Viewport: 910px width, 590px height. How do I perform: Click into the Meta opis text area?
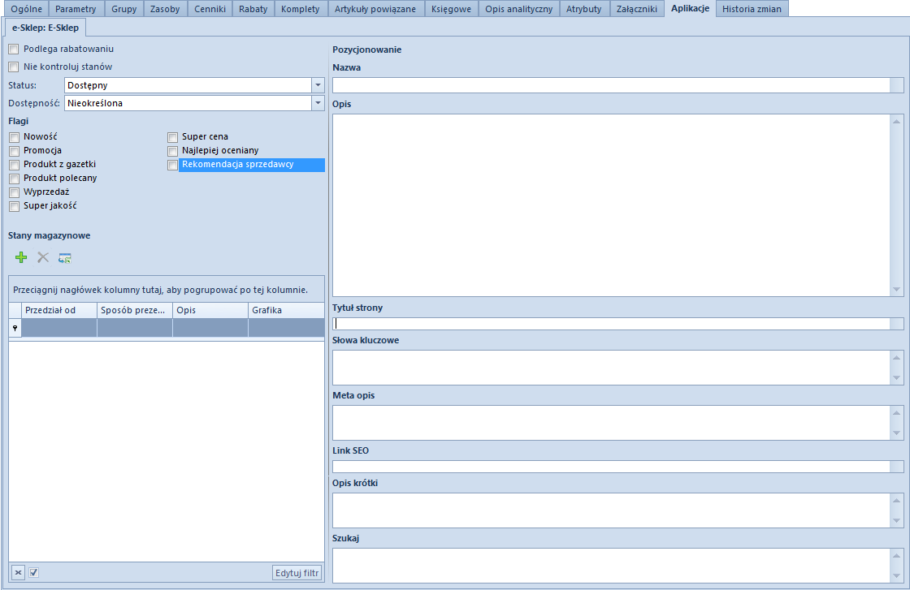[611, 423]
